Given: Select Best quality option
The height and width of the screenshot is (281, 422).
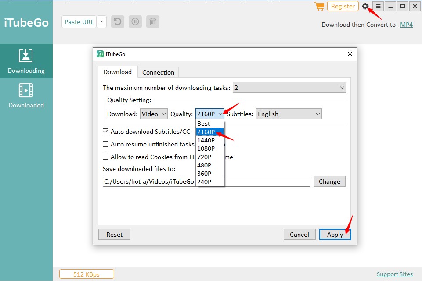Looking at the screenshot, I should point(209,124).
